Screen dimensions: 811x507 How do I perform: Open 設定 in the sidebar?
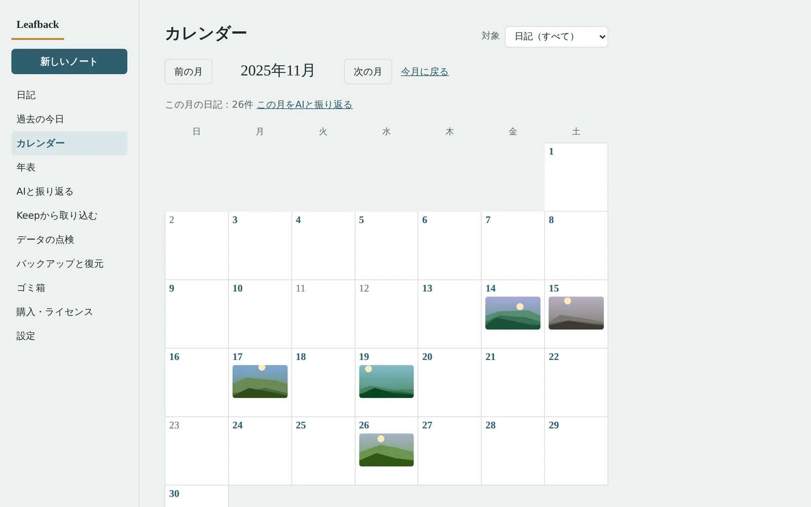69,336
